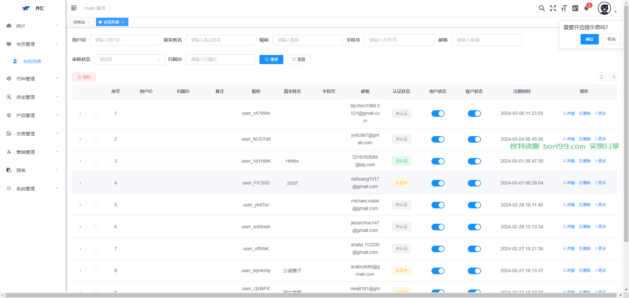Click the copy trading (跟单) icon
This screenshot has width=629, height=298.
pyautogui.click(x=9, y=170)
